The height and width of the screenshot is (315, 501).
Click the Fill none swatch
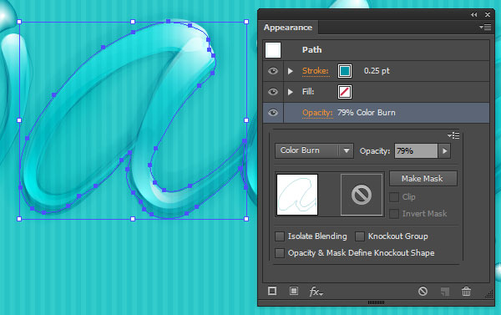(x=345, y=92)
